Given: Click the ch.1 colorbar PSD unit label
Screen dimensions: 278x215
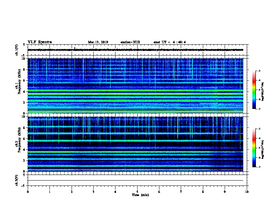Looking at the screenshot, I should pos(263,92).
